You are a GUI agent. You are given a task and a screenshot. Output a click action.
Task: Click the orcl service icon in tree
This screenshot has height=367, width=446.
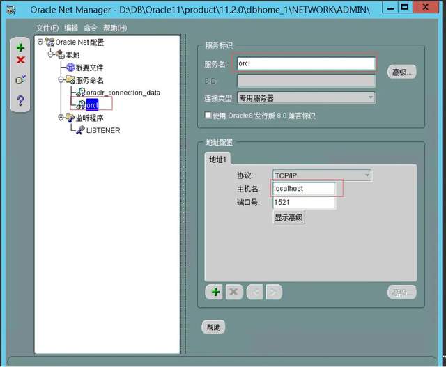81,105
